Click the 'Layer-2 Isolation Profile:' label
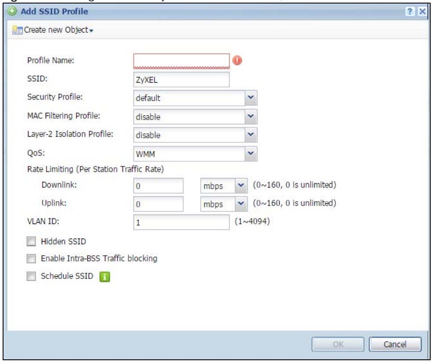 [x=70, y=134]
